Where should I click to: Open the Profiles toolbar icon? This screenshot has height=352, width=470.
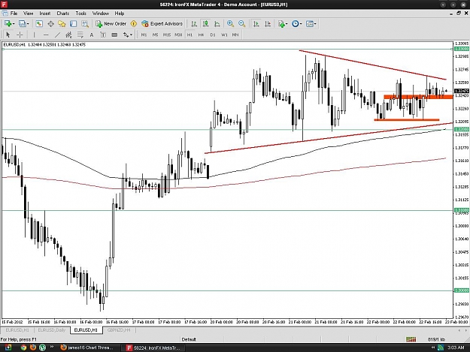coord(22,23)
